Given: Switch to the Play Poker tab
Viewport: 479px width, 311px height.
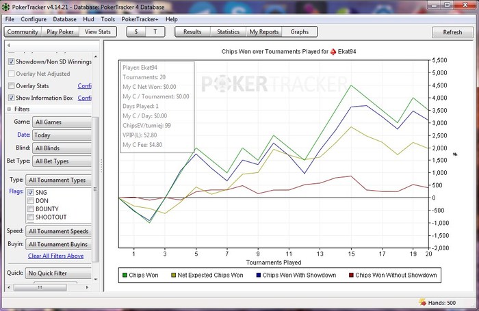Looking at the screenshot, I should 60,31.
